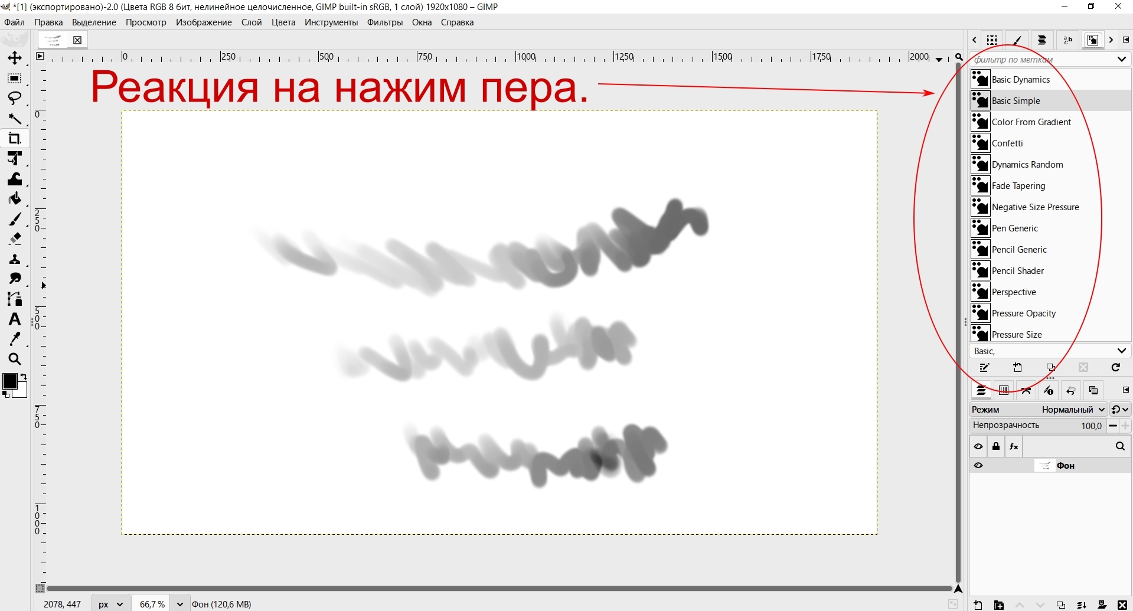Toggle the fx effects column in layers
Screen dimensions: 1133x611
pos(1014,446)
